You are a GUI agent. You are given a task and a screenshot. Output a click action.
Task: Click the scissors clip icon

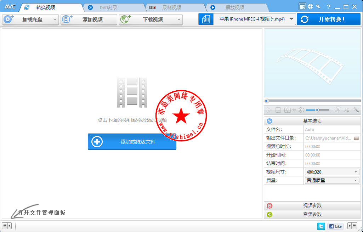point(347,110)
